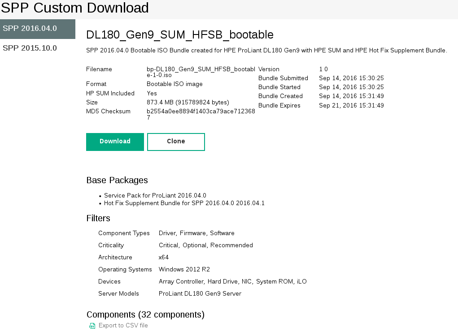This screenshot has width=458, height=331.
Task: Click the Bootable ISO image format value
Action: 174,84
